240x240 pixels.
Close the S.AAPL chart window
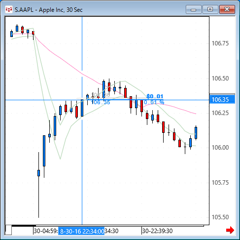227,9
